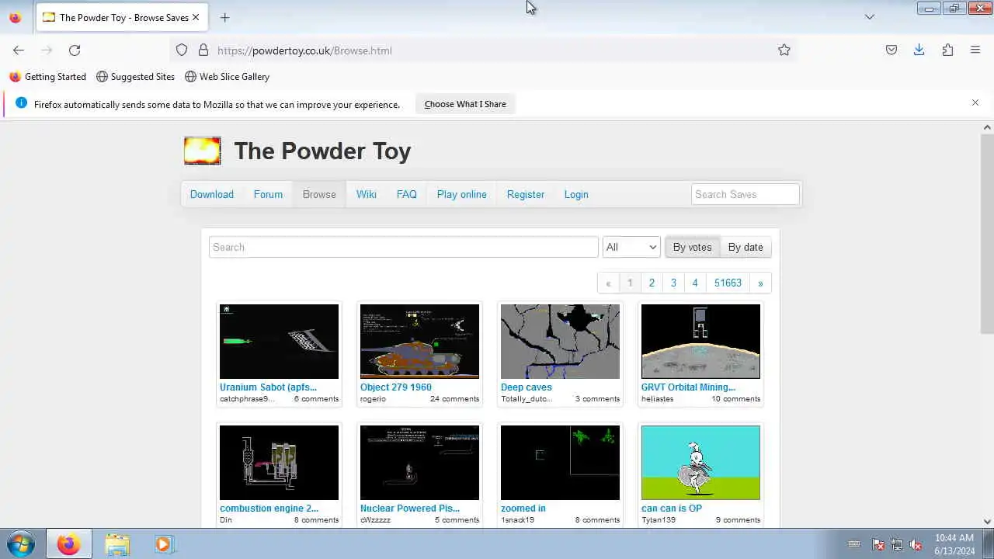Image resolution: width=994 pixels, height=559 pixels.
Task: Go to the previous page arrow «
Action: coord(608,283)
